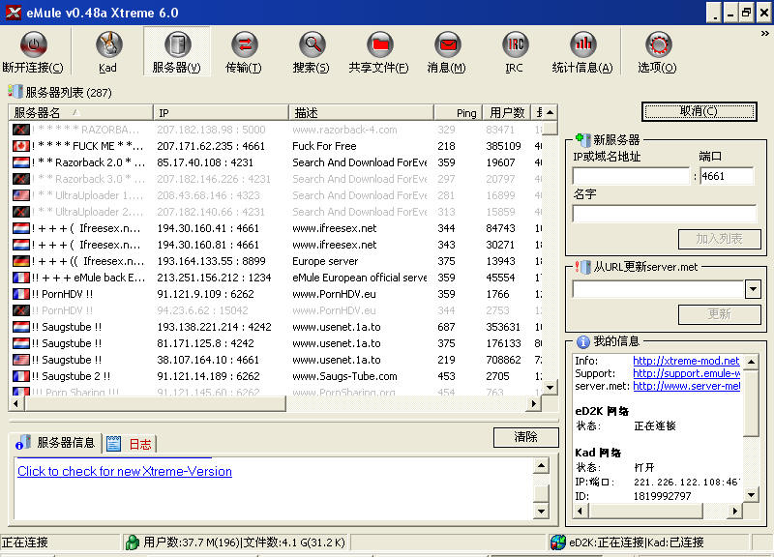Viewport: 774px width, 557px height.
Task: Open the support.emule link in My Info
Action: [687, 373]
